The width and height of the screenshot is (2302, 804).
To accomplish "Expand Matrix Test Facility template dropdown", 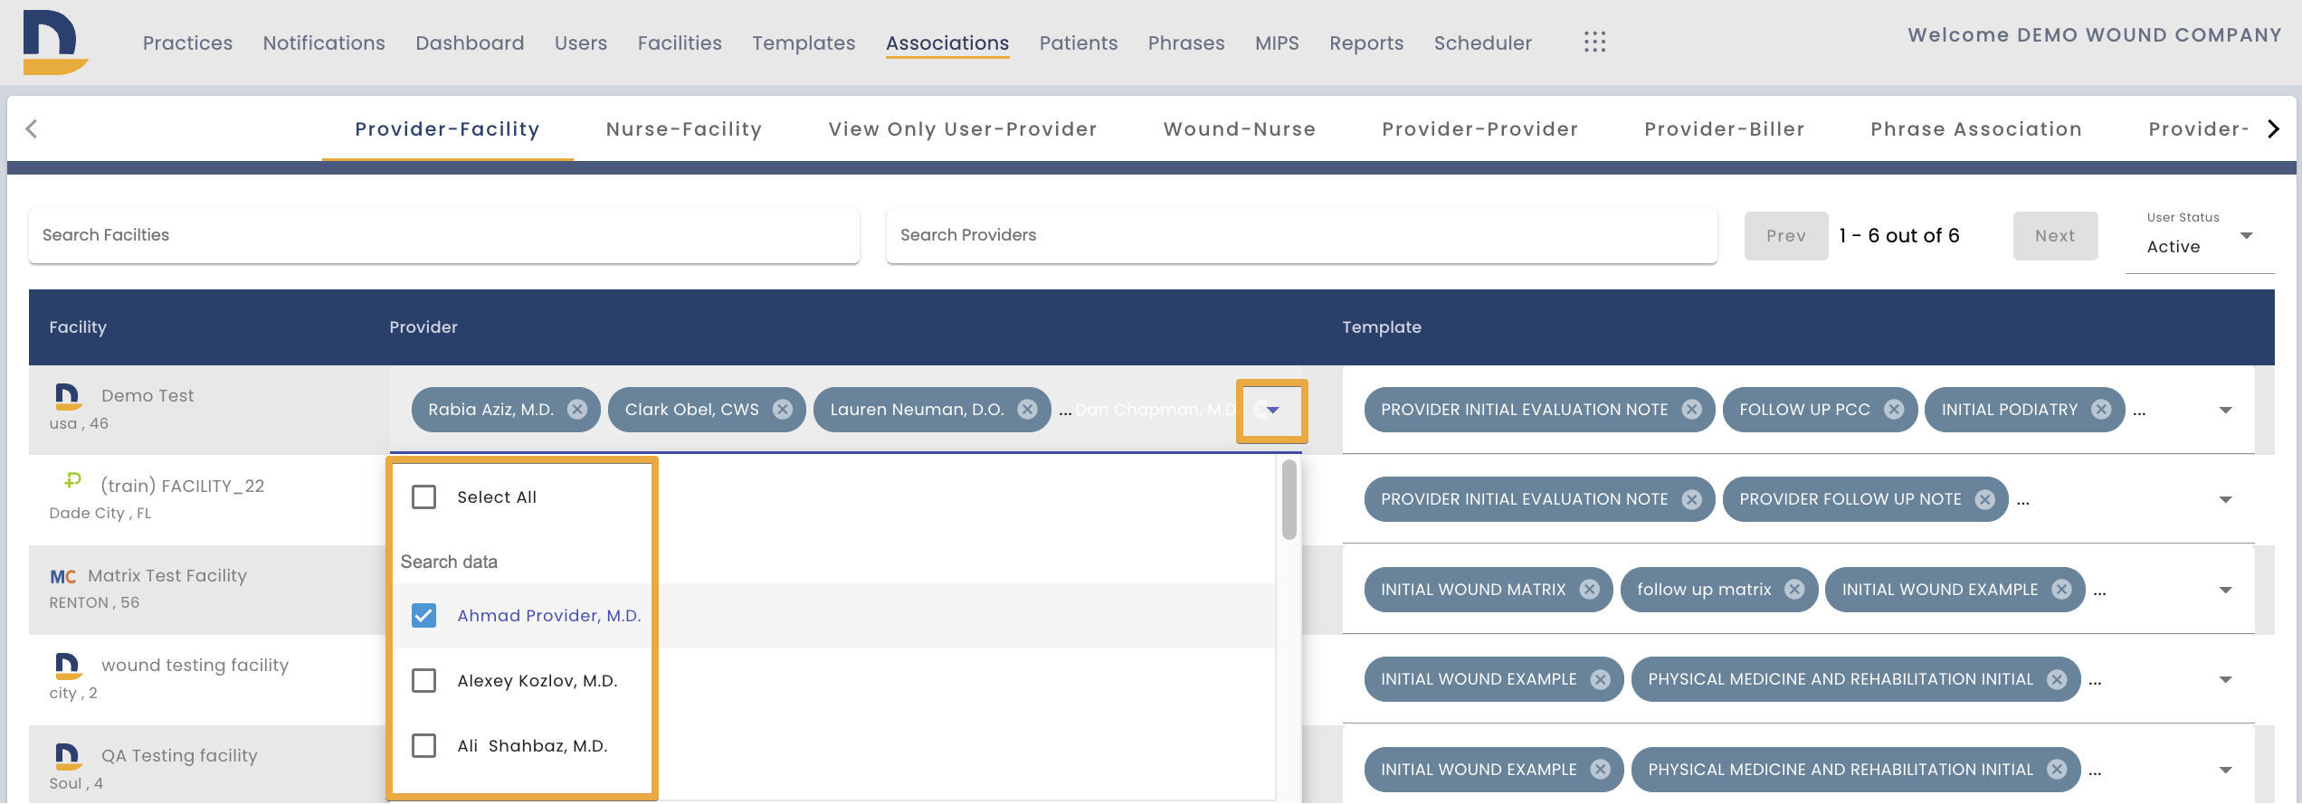I will tap(2226, 591).
